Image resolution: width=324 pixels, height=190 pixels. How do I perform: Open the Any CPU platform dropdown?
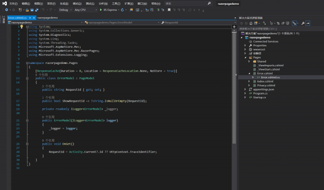[x=86, y=10]
